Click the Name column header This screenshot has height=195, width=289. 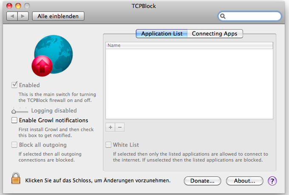point(189,46)
